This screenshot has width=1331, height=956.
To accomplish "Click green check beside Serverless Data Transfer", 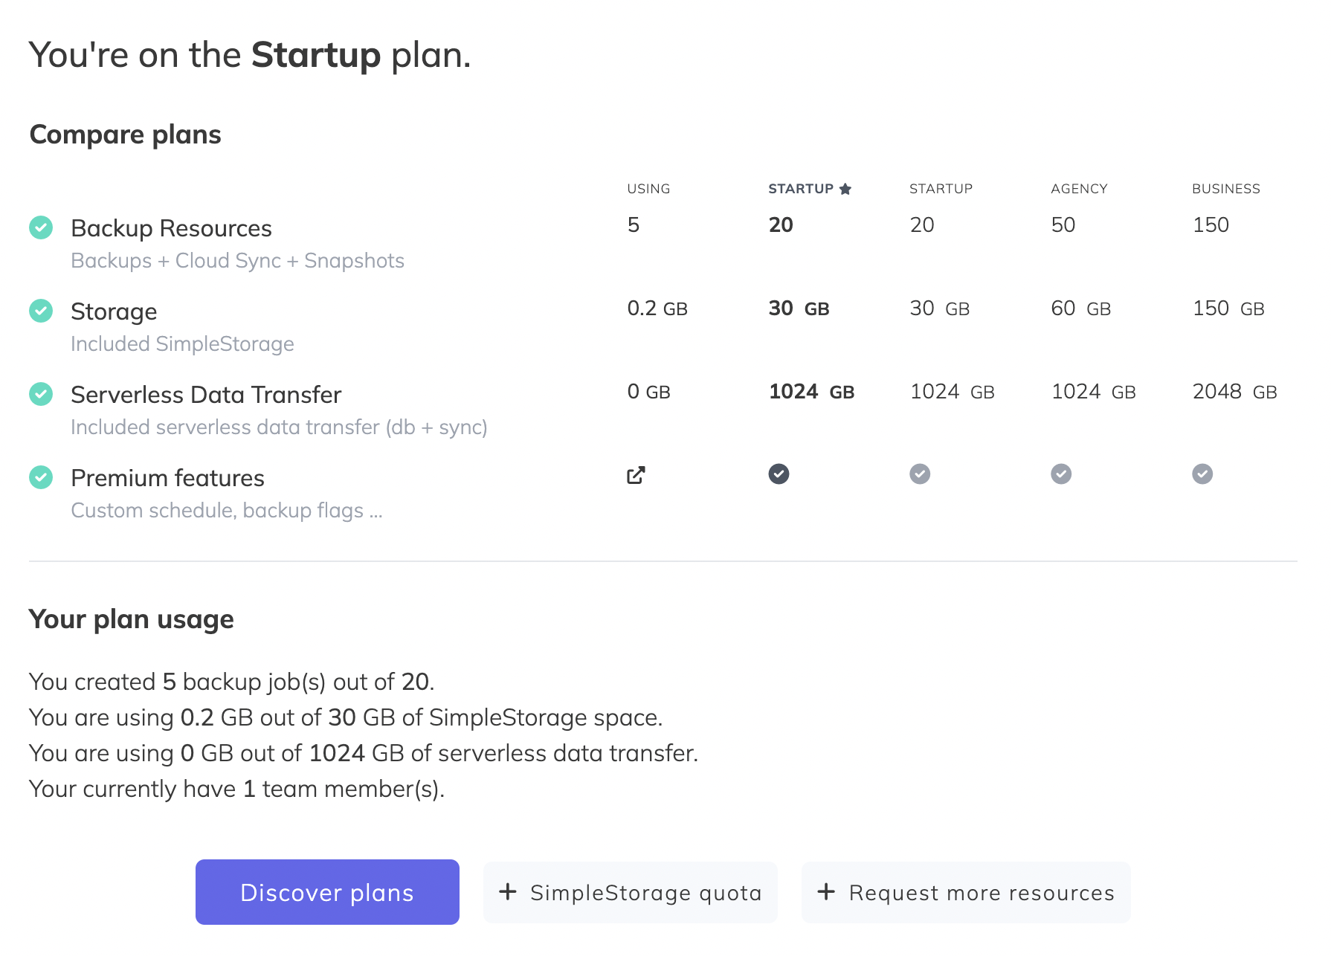I will click(x=41, y=394).
